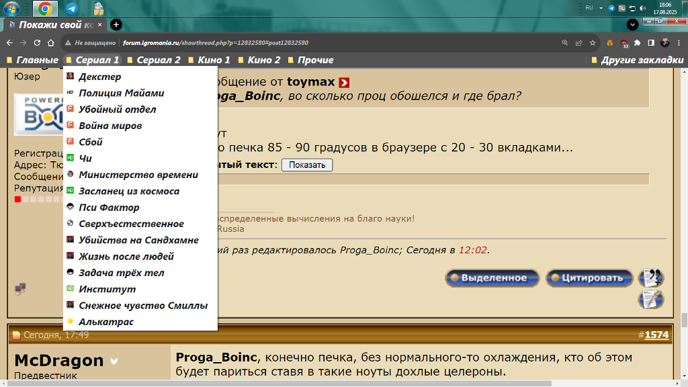Open the 'Сериал 2' bookmark folder
This screenshot has width=688, height=387.
coord(154,60)
